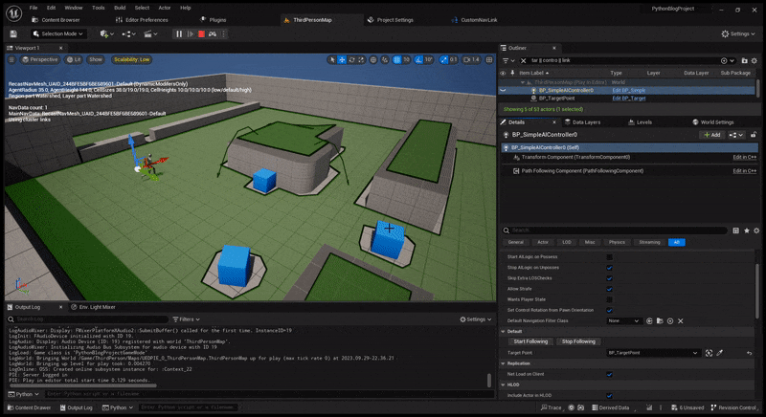Open the viewport hamburger options menu
This screenshot has height=417, width=766.
[x=11, y=59]
